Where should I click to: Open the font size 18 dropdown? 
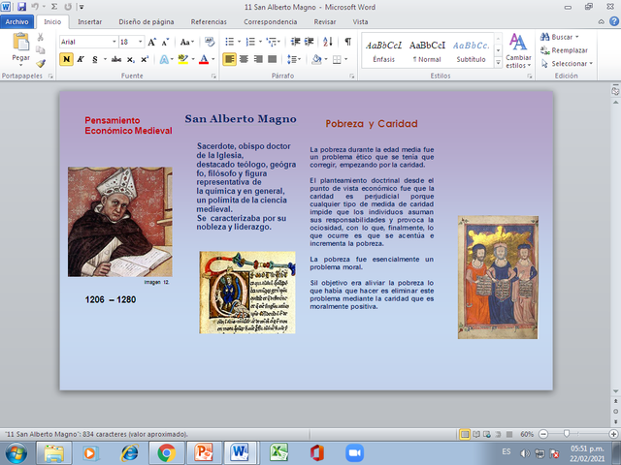point(140,42)
